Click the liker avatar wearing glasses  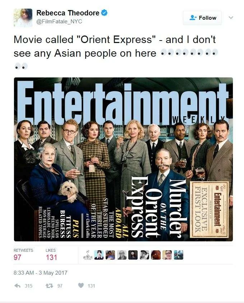[x=167, y=255]
